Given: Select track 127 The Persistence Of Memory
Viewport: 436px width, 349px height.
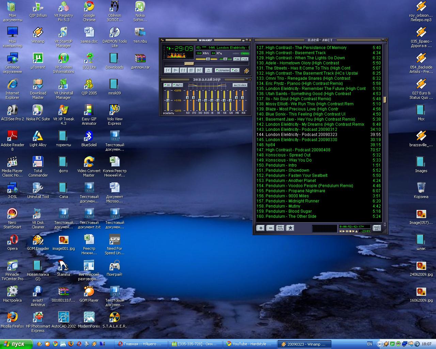Looking at the screenshot, I should pos(318,48).
